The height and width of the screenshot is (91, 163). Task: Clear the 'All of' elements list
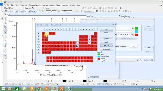(133, 28)
